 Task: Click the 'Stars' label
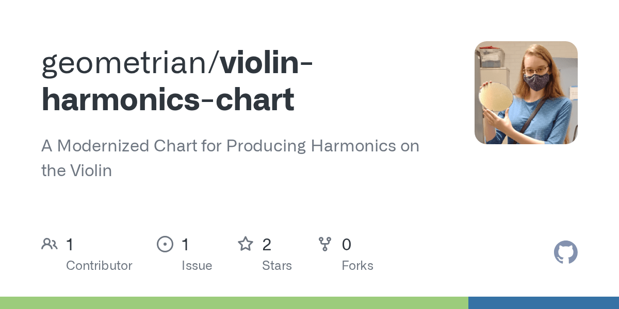[x=276, y=266]
